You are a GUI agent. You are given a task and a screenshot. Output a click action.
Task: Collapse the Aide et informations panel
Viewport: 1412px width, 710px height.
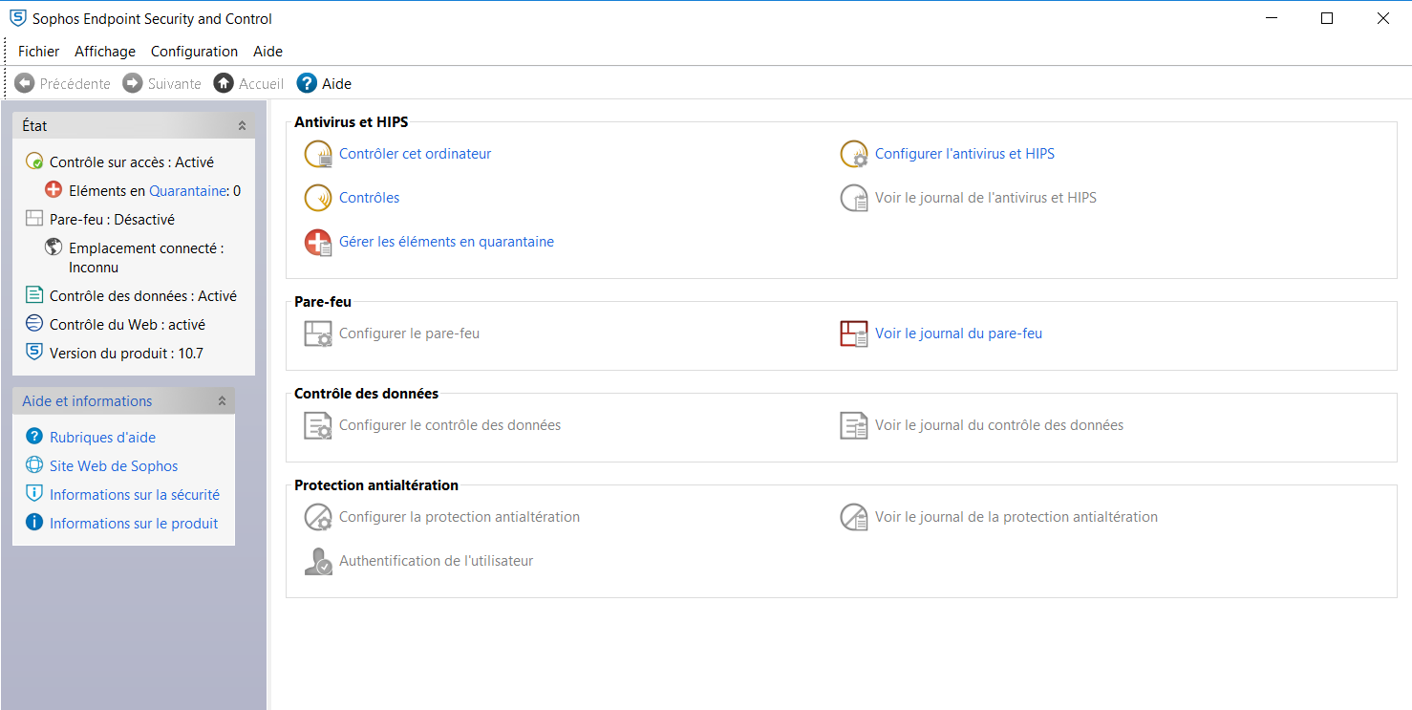coord(222,400)
